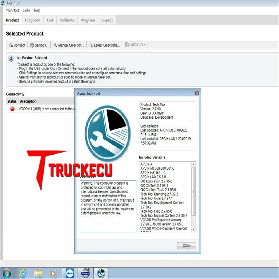Click Close in About Tech Tool dialog

pyautogui.click(x=187, y=246)
